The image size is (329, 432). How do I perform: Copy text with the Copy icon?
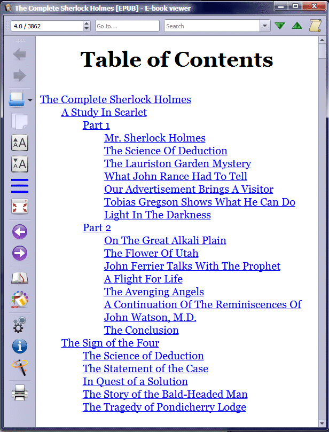[20, 121]
